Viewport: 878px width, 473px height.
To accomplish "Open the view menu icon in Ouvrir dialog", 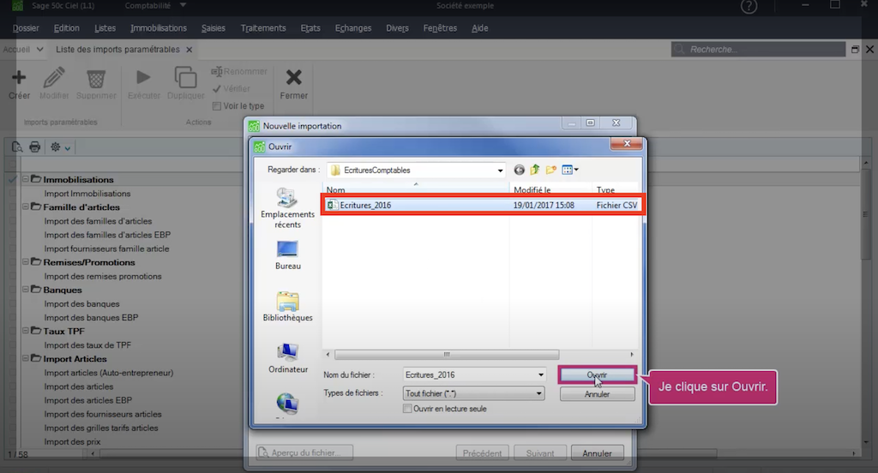I will tap(569, 170).
